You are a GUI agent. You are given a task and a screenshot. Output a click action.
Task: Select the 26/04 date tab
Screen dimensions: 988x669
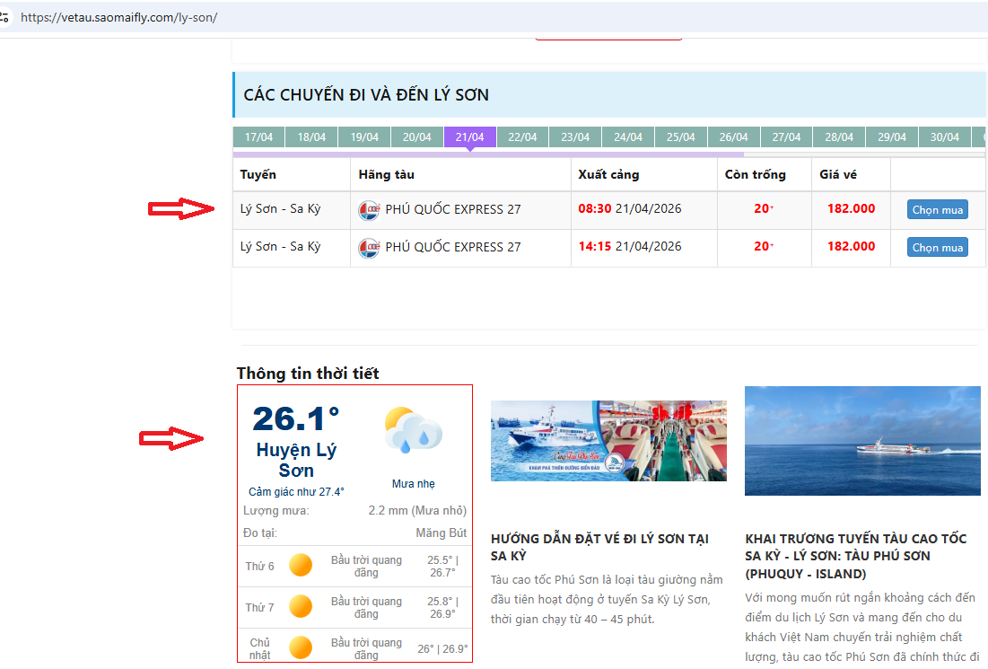[734, 136]
